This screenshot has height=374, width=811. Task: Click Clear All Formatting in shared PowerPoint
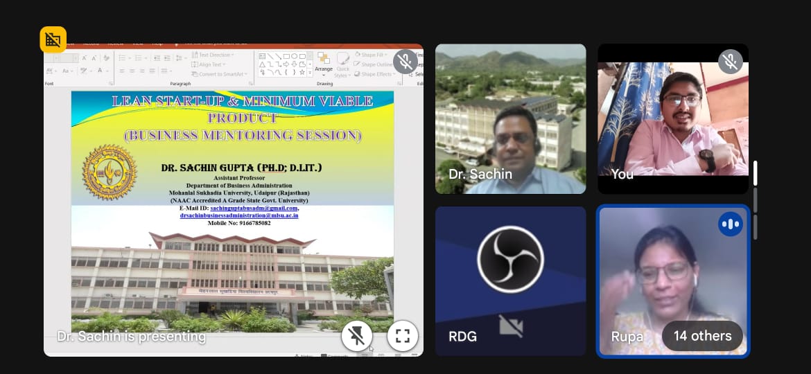point(107,58)
